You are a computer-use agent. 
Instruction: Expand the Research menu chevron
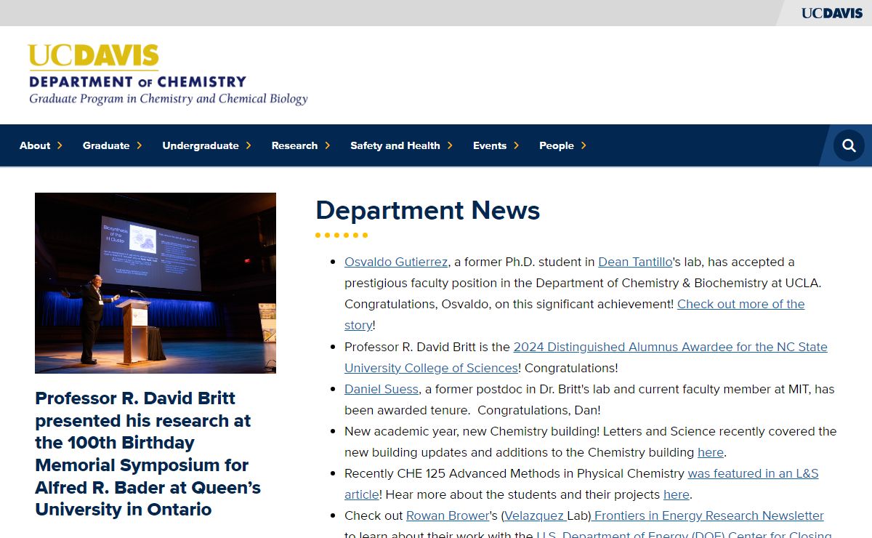point(327,145)
